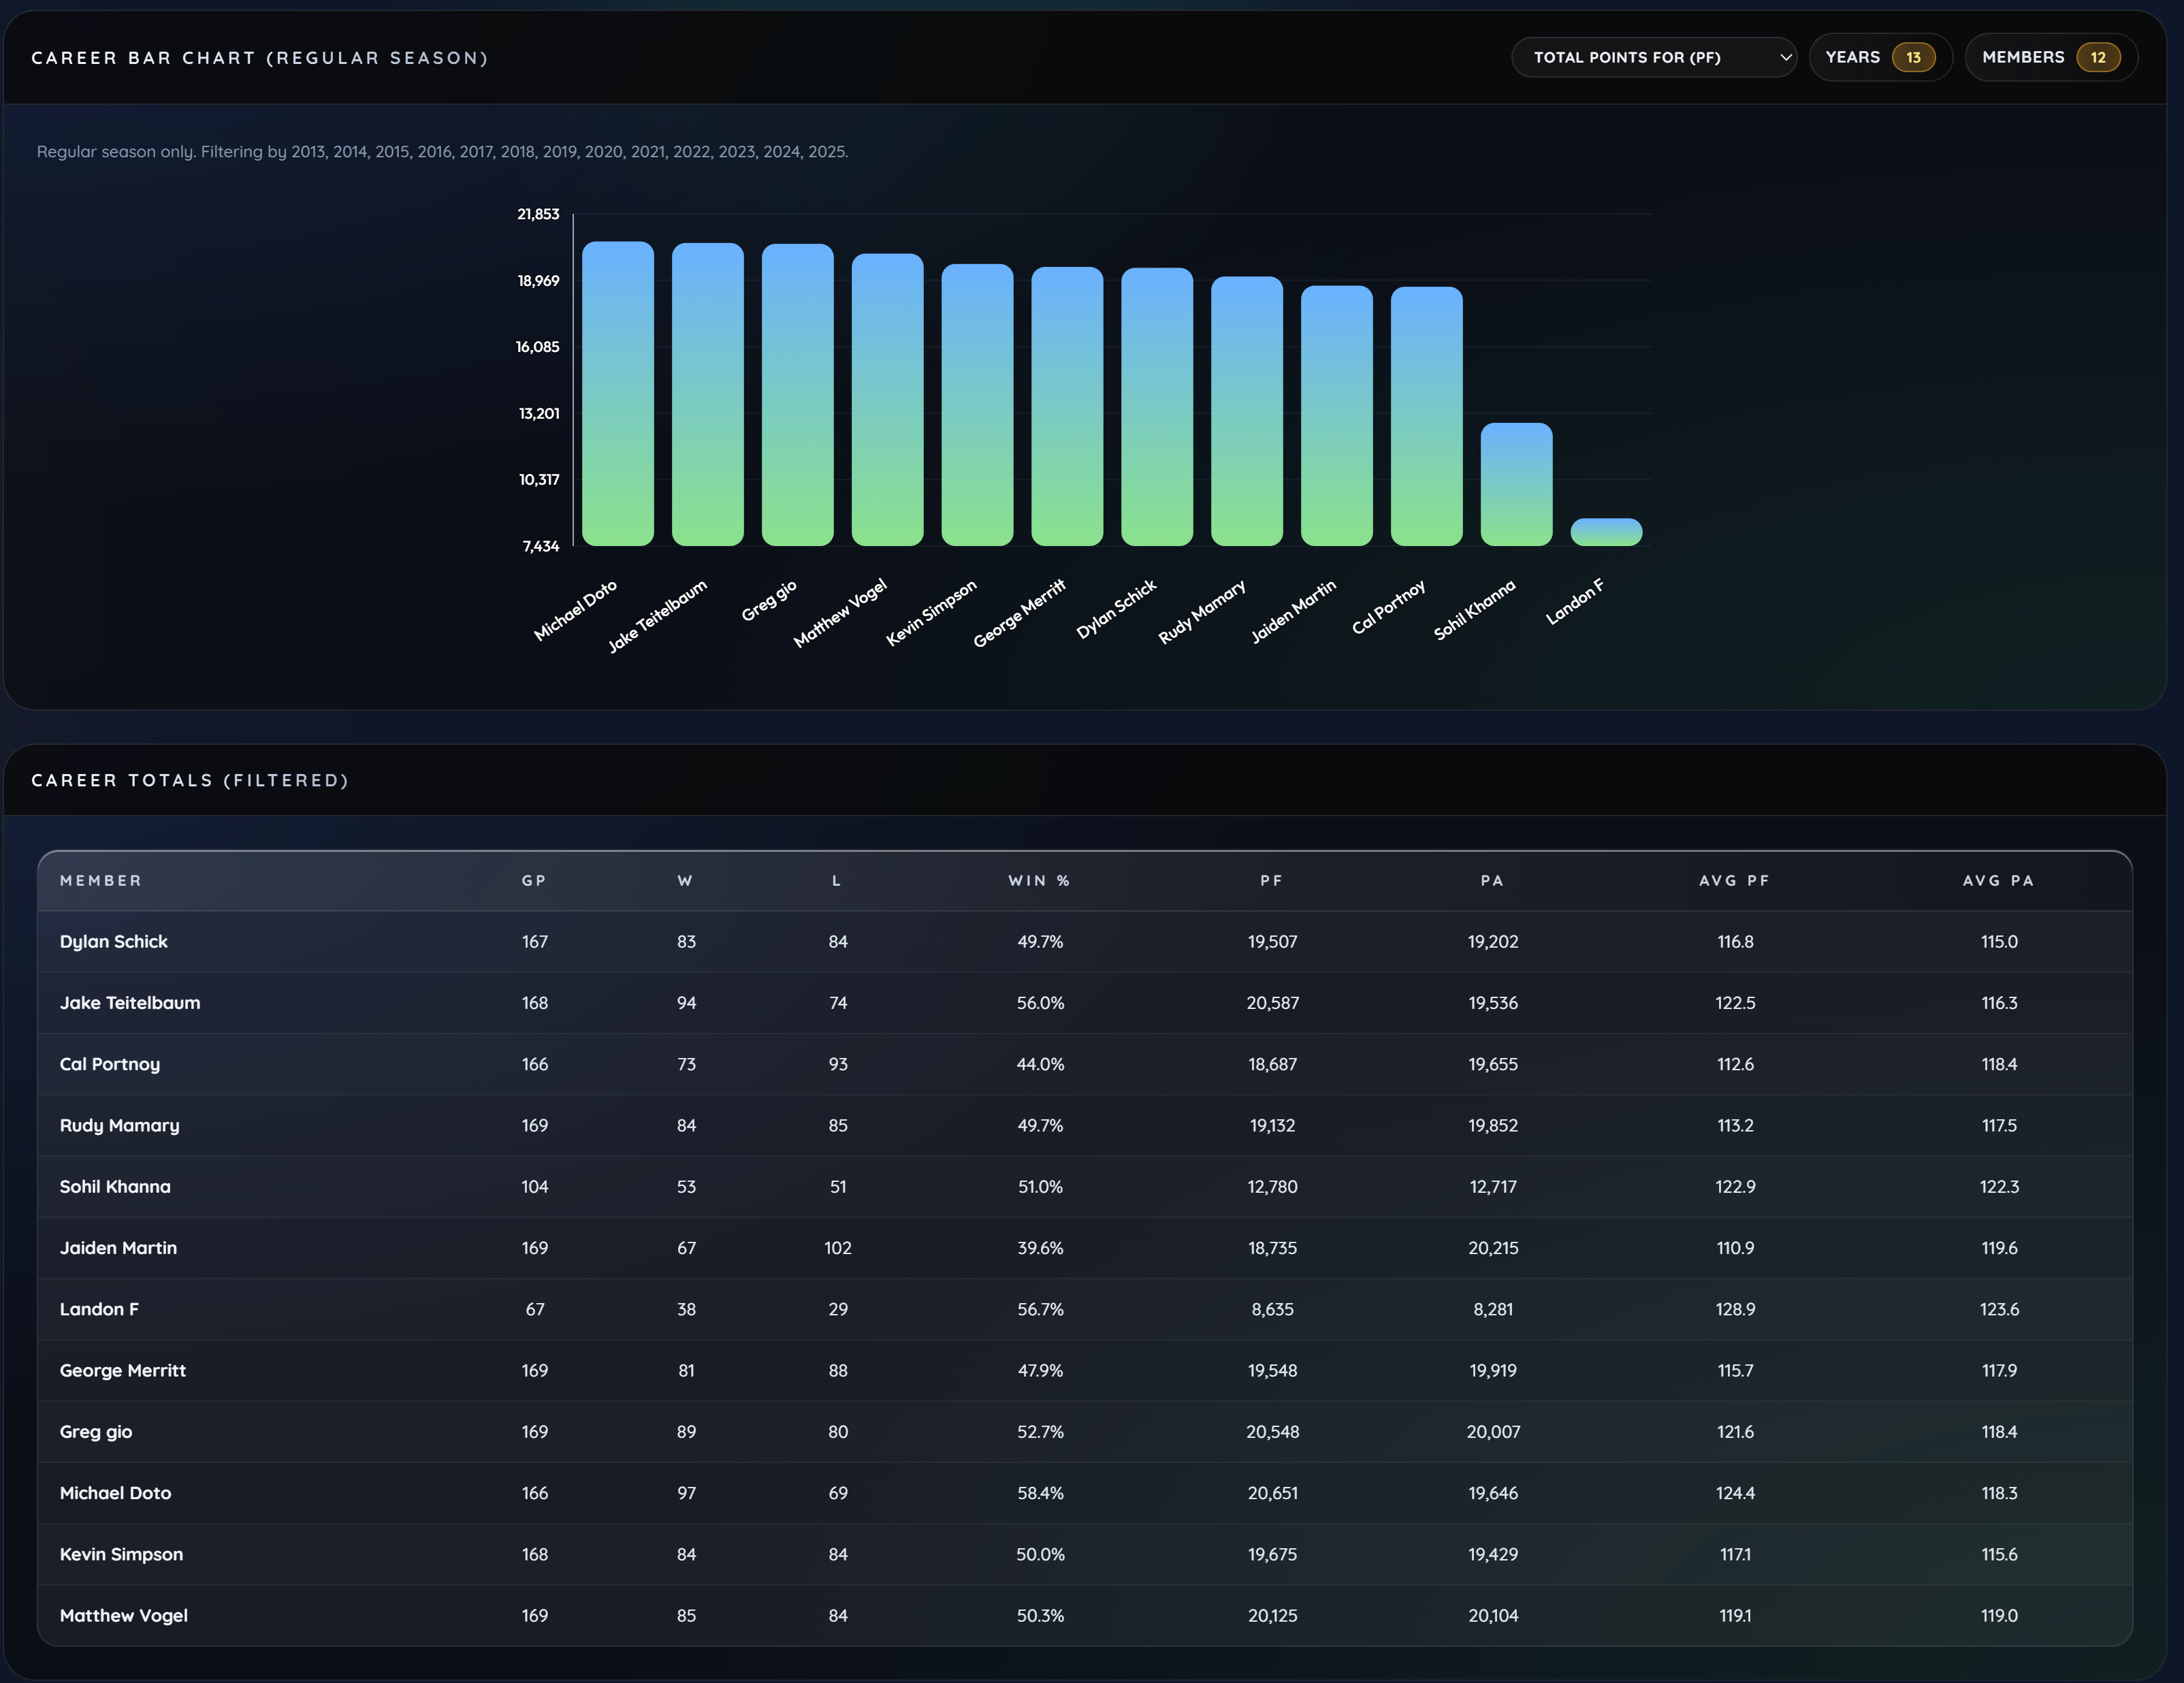Click the 122.3 AVG PA cell for Sohil Khanna
The height and width of the screenshot is (1683, 2184).
tap(1999, 1187)
